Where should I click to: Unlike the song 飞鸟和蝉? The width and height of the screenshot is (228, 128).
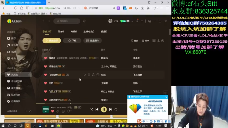coord(46,75)
